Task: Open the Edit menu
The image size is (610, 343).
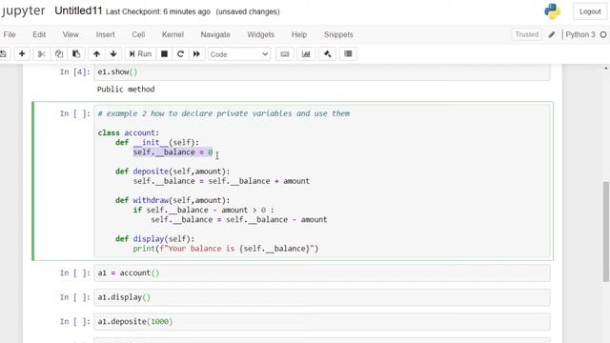Action: (39, 34)
